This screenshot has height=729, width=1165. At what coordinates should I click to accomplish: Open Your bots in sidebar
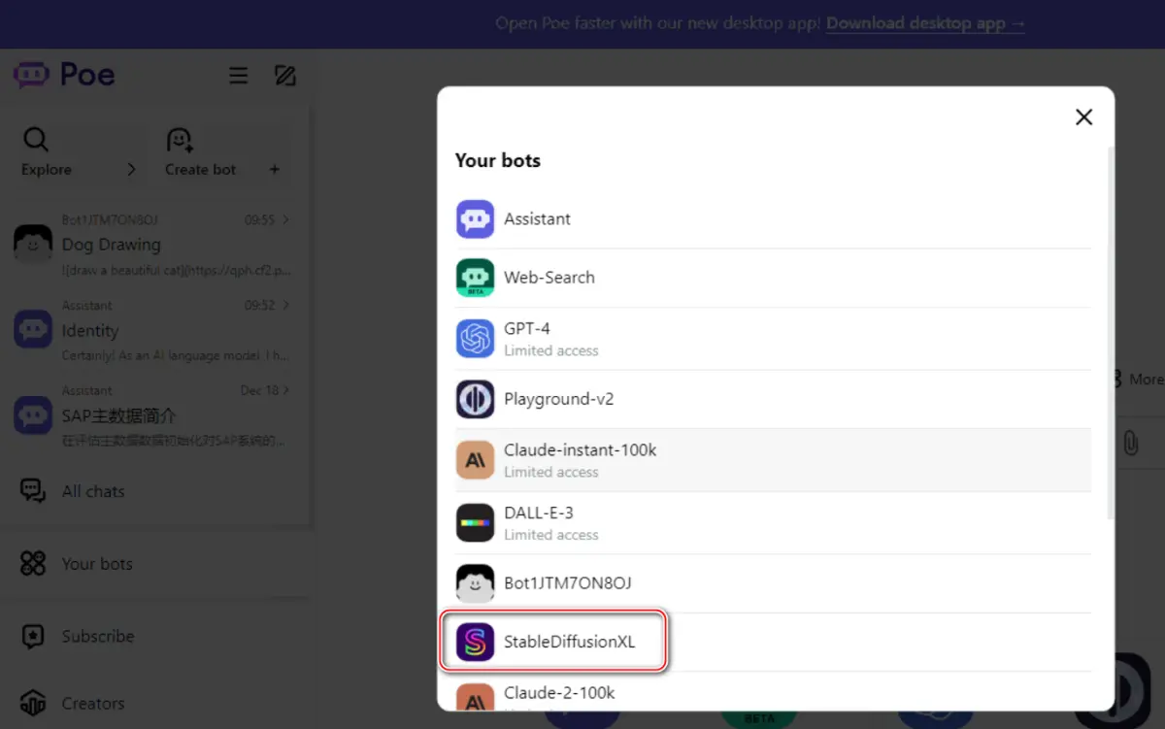pos(153,564)
